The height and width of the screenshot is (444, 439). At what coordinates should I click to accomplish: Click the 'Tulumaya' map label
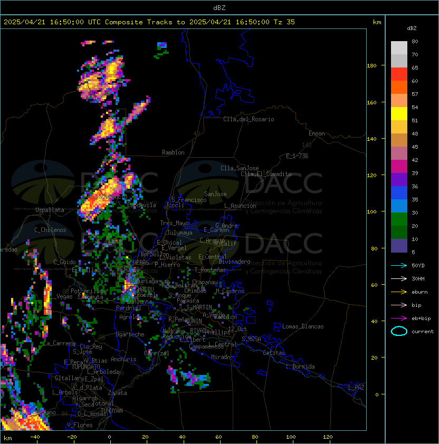180,233
